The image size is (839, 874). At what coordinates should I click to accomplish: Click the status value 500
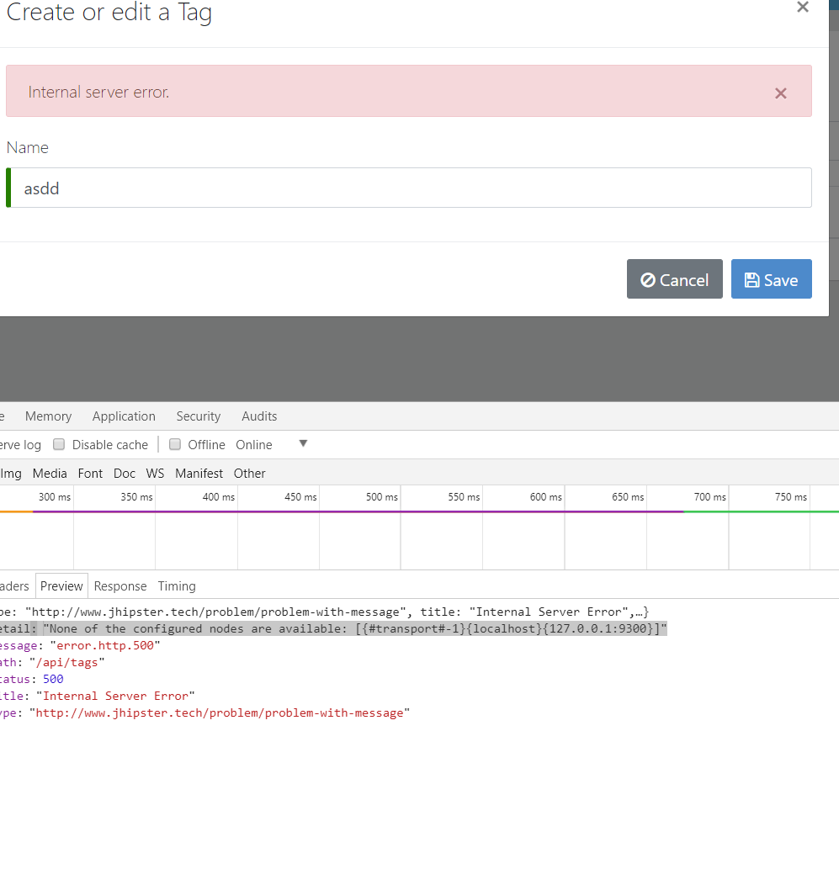53,679
